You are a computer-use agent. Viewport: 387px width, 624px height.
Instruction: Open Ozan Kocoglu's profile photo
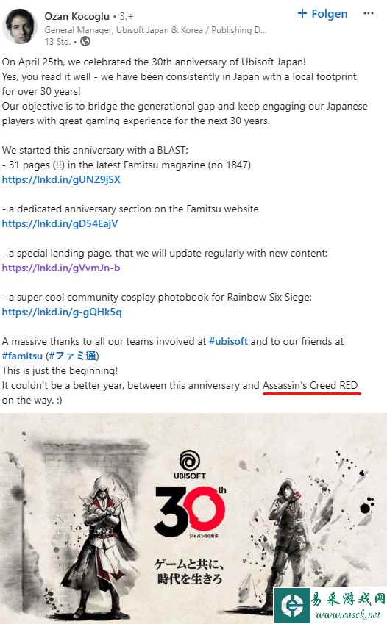(x=19, y=26)
